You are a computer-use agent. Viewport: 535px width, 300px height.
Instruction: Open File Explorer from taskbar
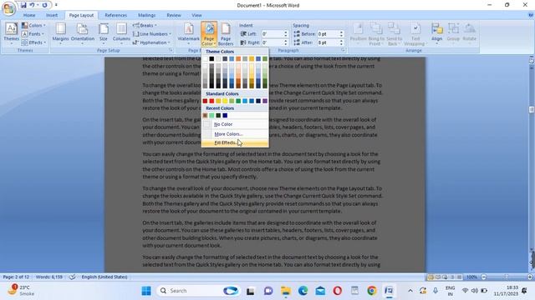tap(286, 291)
